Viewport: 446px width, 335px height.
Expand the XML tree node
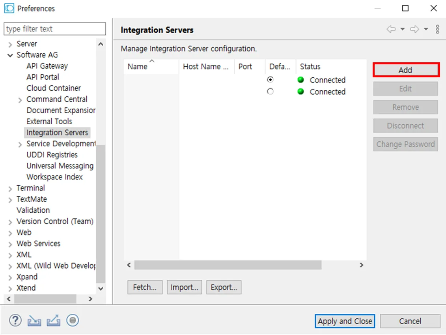tap(10, 255)
